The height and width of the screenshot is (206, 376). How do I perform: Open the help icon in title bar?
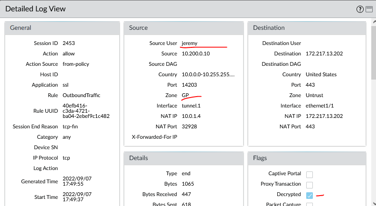(x=359, y=9)
